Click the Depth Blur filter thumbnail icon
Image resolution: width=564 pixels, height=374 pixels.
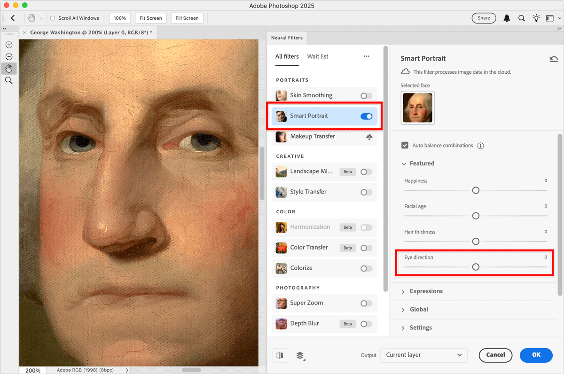point(281,324)
